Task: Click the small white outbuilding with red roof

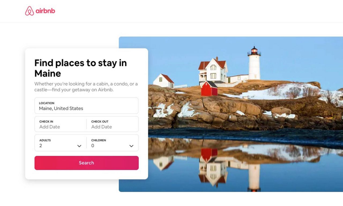Action: 163,81
